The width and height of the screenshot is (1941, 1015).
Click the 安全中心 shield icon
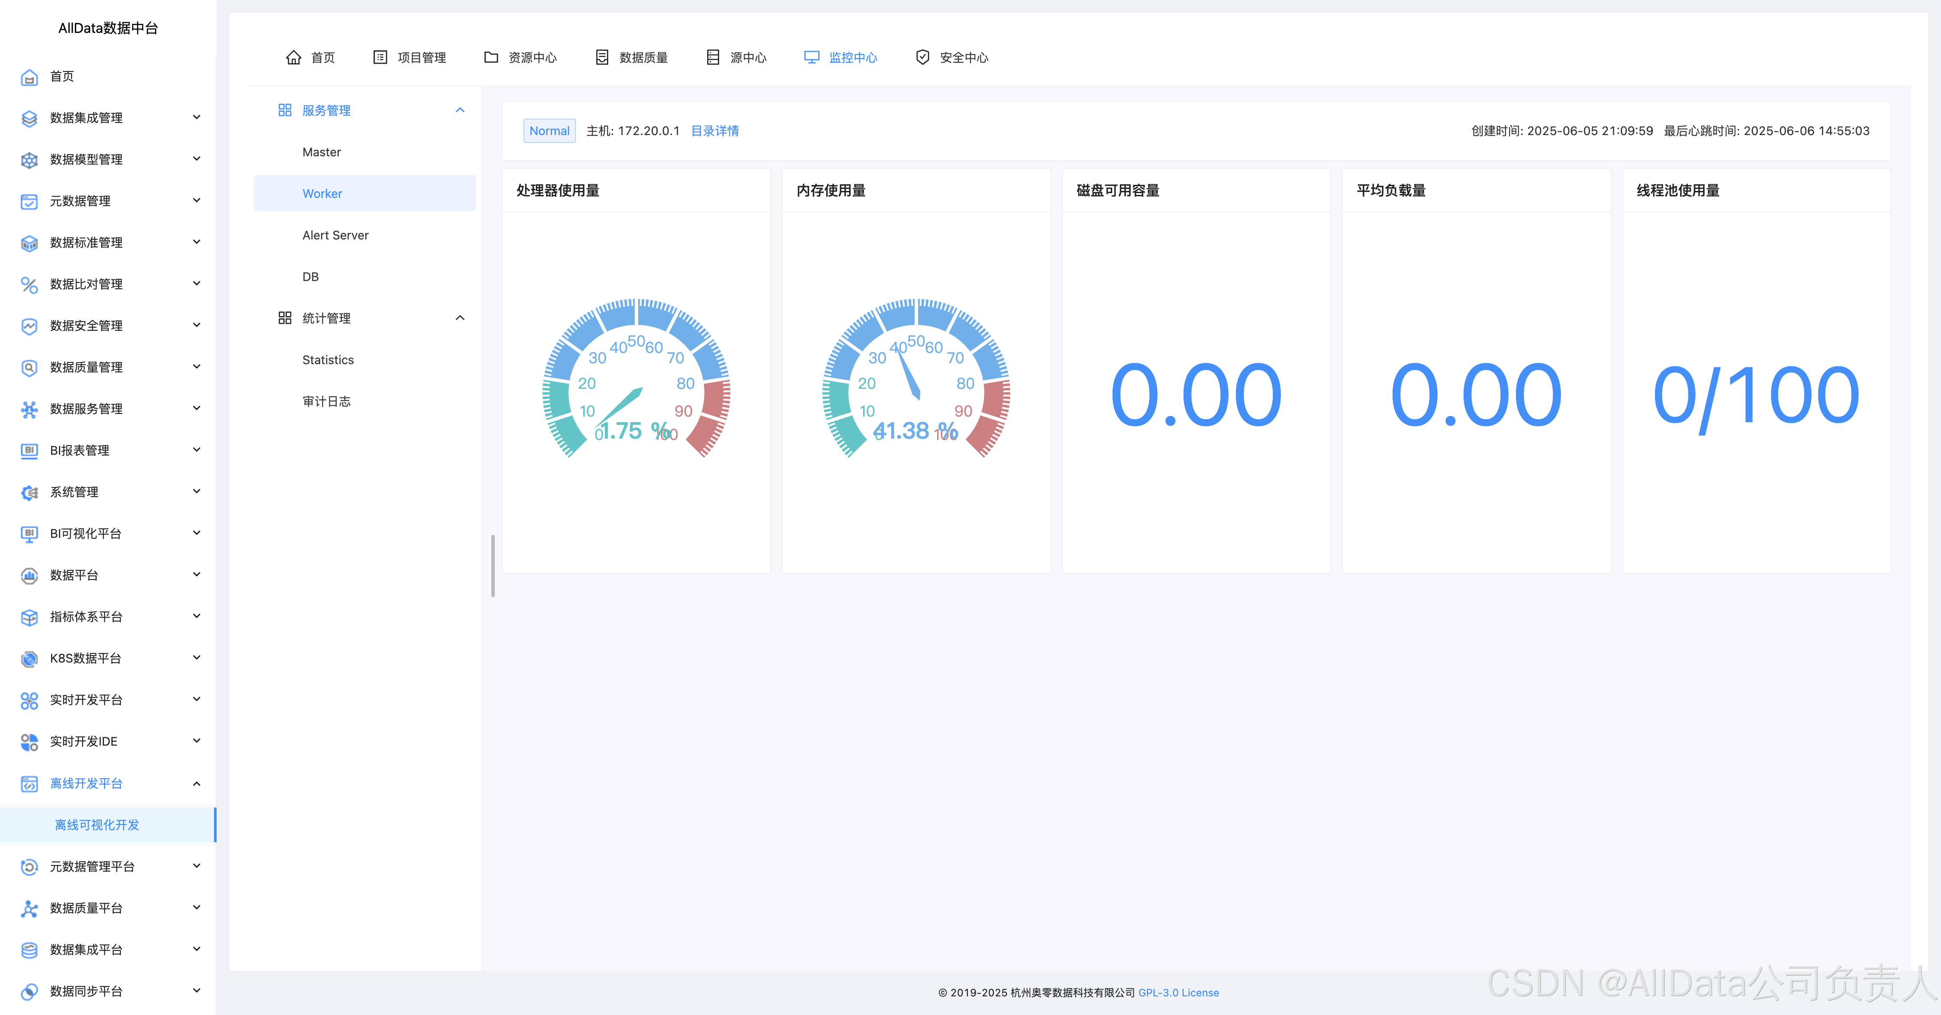pyautogui.click(x=922, y=57)
